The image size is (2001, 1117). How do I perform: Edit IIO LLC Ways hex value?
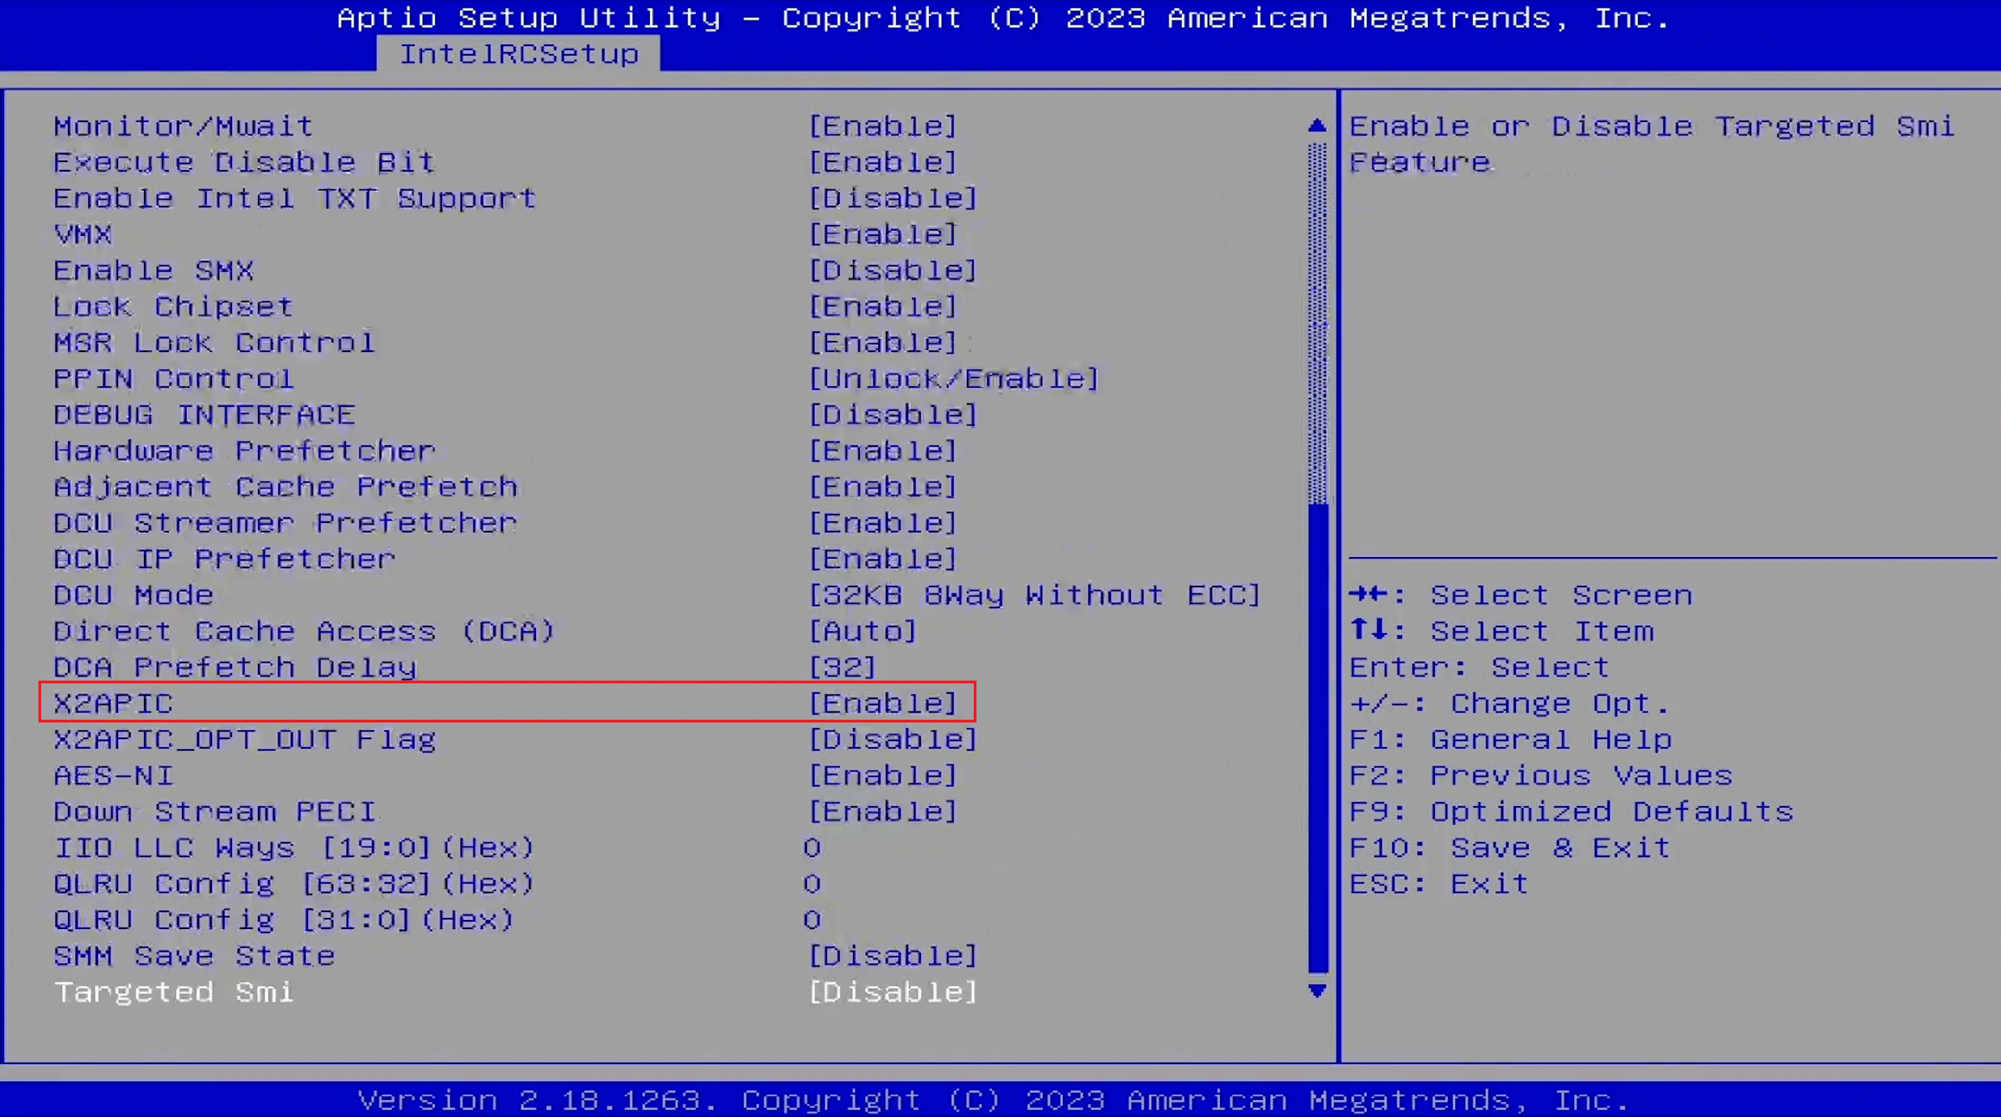point(812,847)
